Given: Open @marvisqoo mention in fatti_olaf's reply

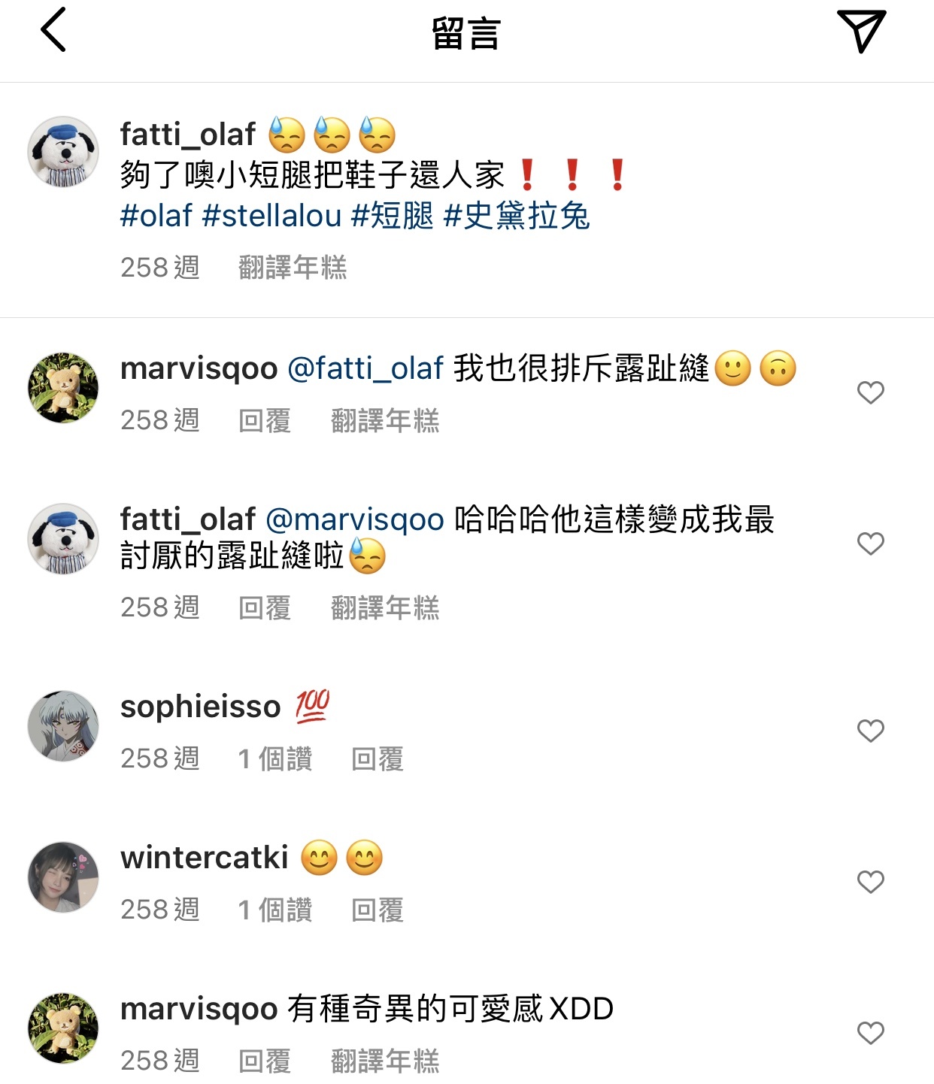Looking at the screenshot, I should click(x=355, y=519).
